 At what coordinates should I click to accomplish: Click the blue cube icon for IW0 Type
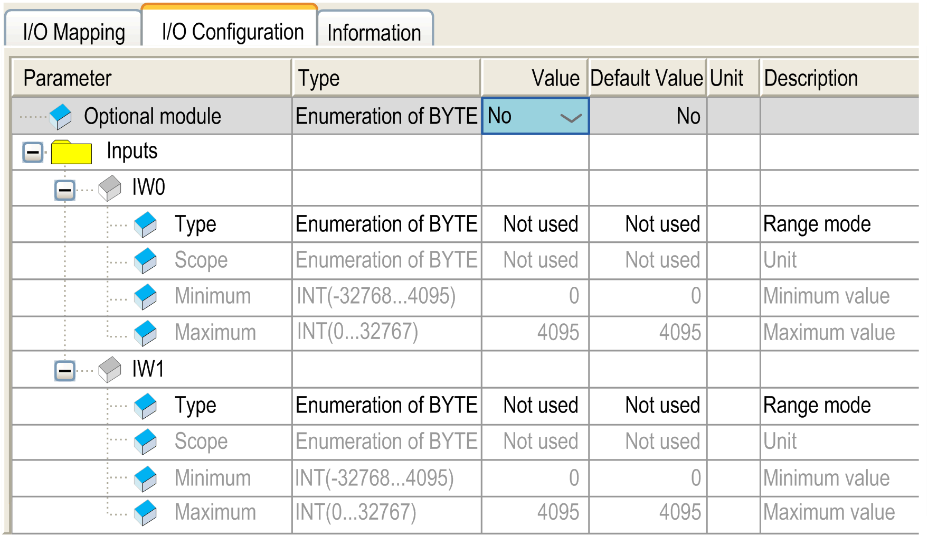click(x=145, y=224)
